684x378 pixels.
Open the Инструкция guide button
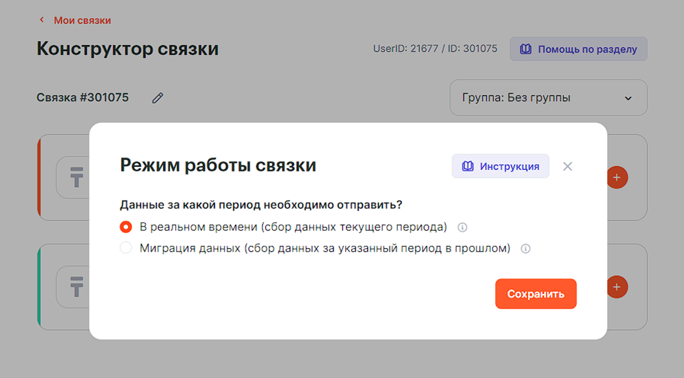tap(500, 166)
